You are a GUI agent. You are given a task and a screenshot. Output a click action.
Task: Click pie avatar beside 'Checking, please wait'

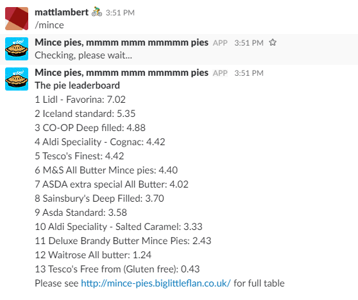pos(17,49)
